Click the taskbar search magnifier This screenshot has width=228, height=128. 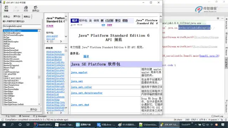click(x=12, y=125)
